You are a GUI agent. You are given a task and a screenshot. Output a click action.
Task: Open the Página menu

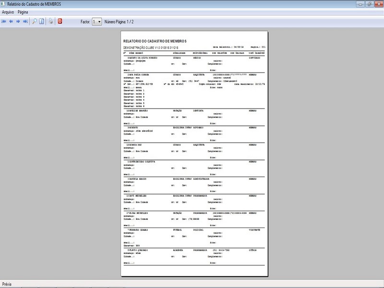23,12
